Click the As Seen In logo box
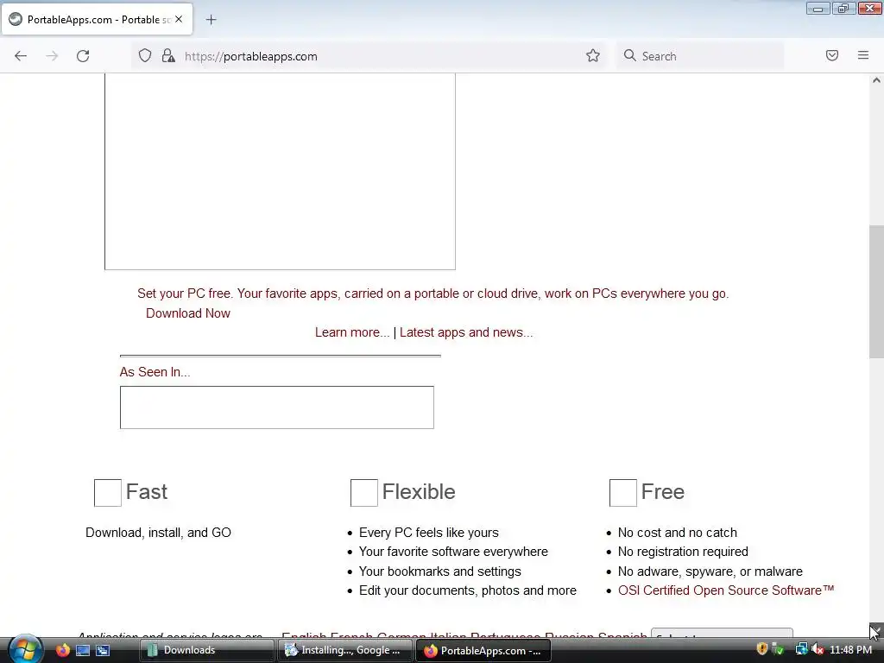Image resolution: width=884 pixels, height=663 pixels. click(277, 407)
